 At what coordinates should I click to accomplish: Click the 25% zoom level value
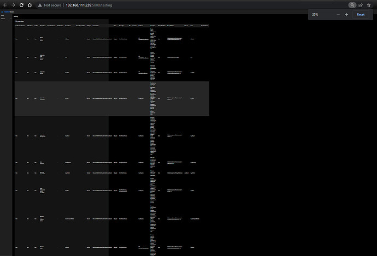click(315, 15)
